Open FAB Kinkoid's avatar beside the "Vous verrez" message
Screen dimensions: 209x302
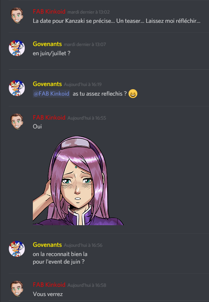pos(17,289)
